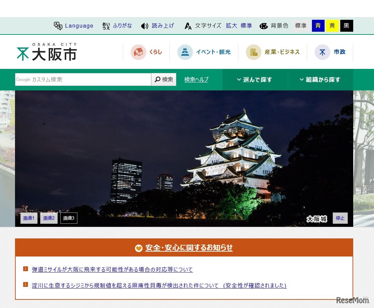Select the 画像2 carousel tab
The height and width of the screenshot is (308, 374).
pyautogui.click(x=49, y=218)
